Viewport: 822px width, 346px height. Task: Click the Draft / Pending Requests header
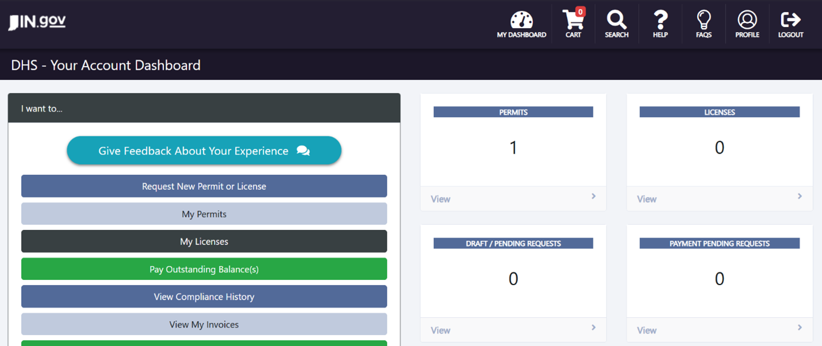tap(513, 243)
